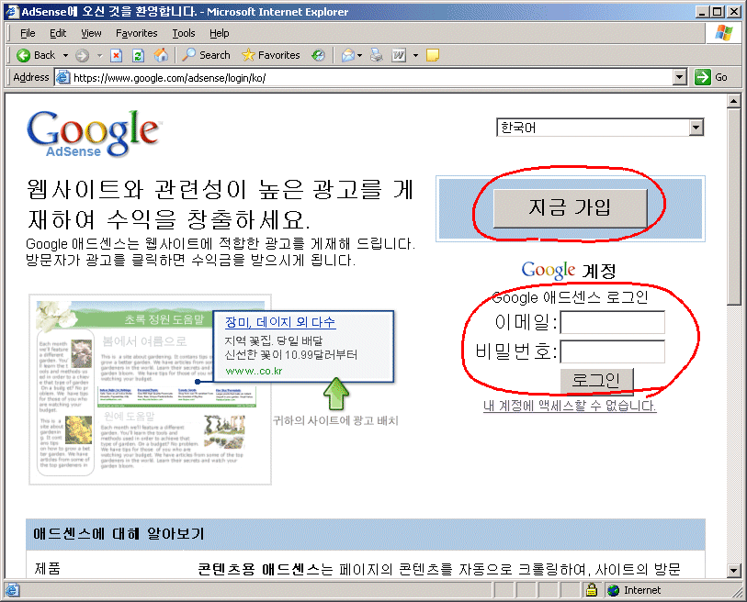Click the 이메일 input field
Image resolution: width=747 pixels, height=602 pixels.
[612, 323]
